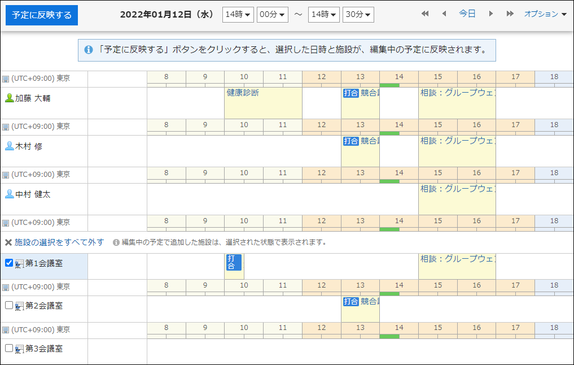Open the start hour 14時 dropdown
574x365 pixels.
pos(238,15)
